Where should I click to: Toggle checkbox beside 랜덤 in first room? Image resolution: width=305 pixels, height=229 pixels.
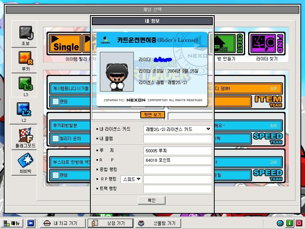(55, 102)
